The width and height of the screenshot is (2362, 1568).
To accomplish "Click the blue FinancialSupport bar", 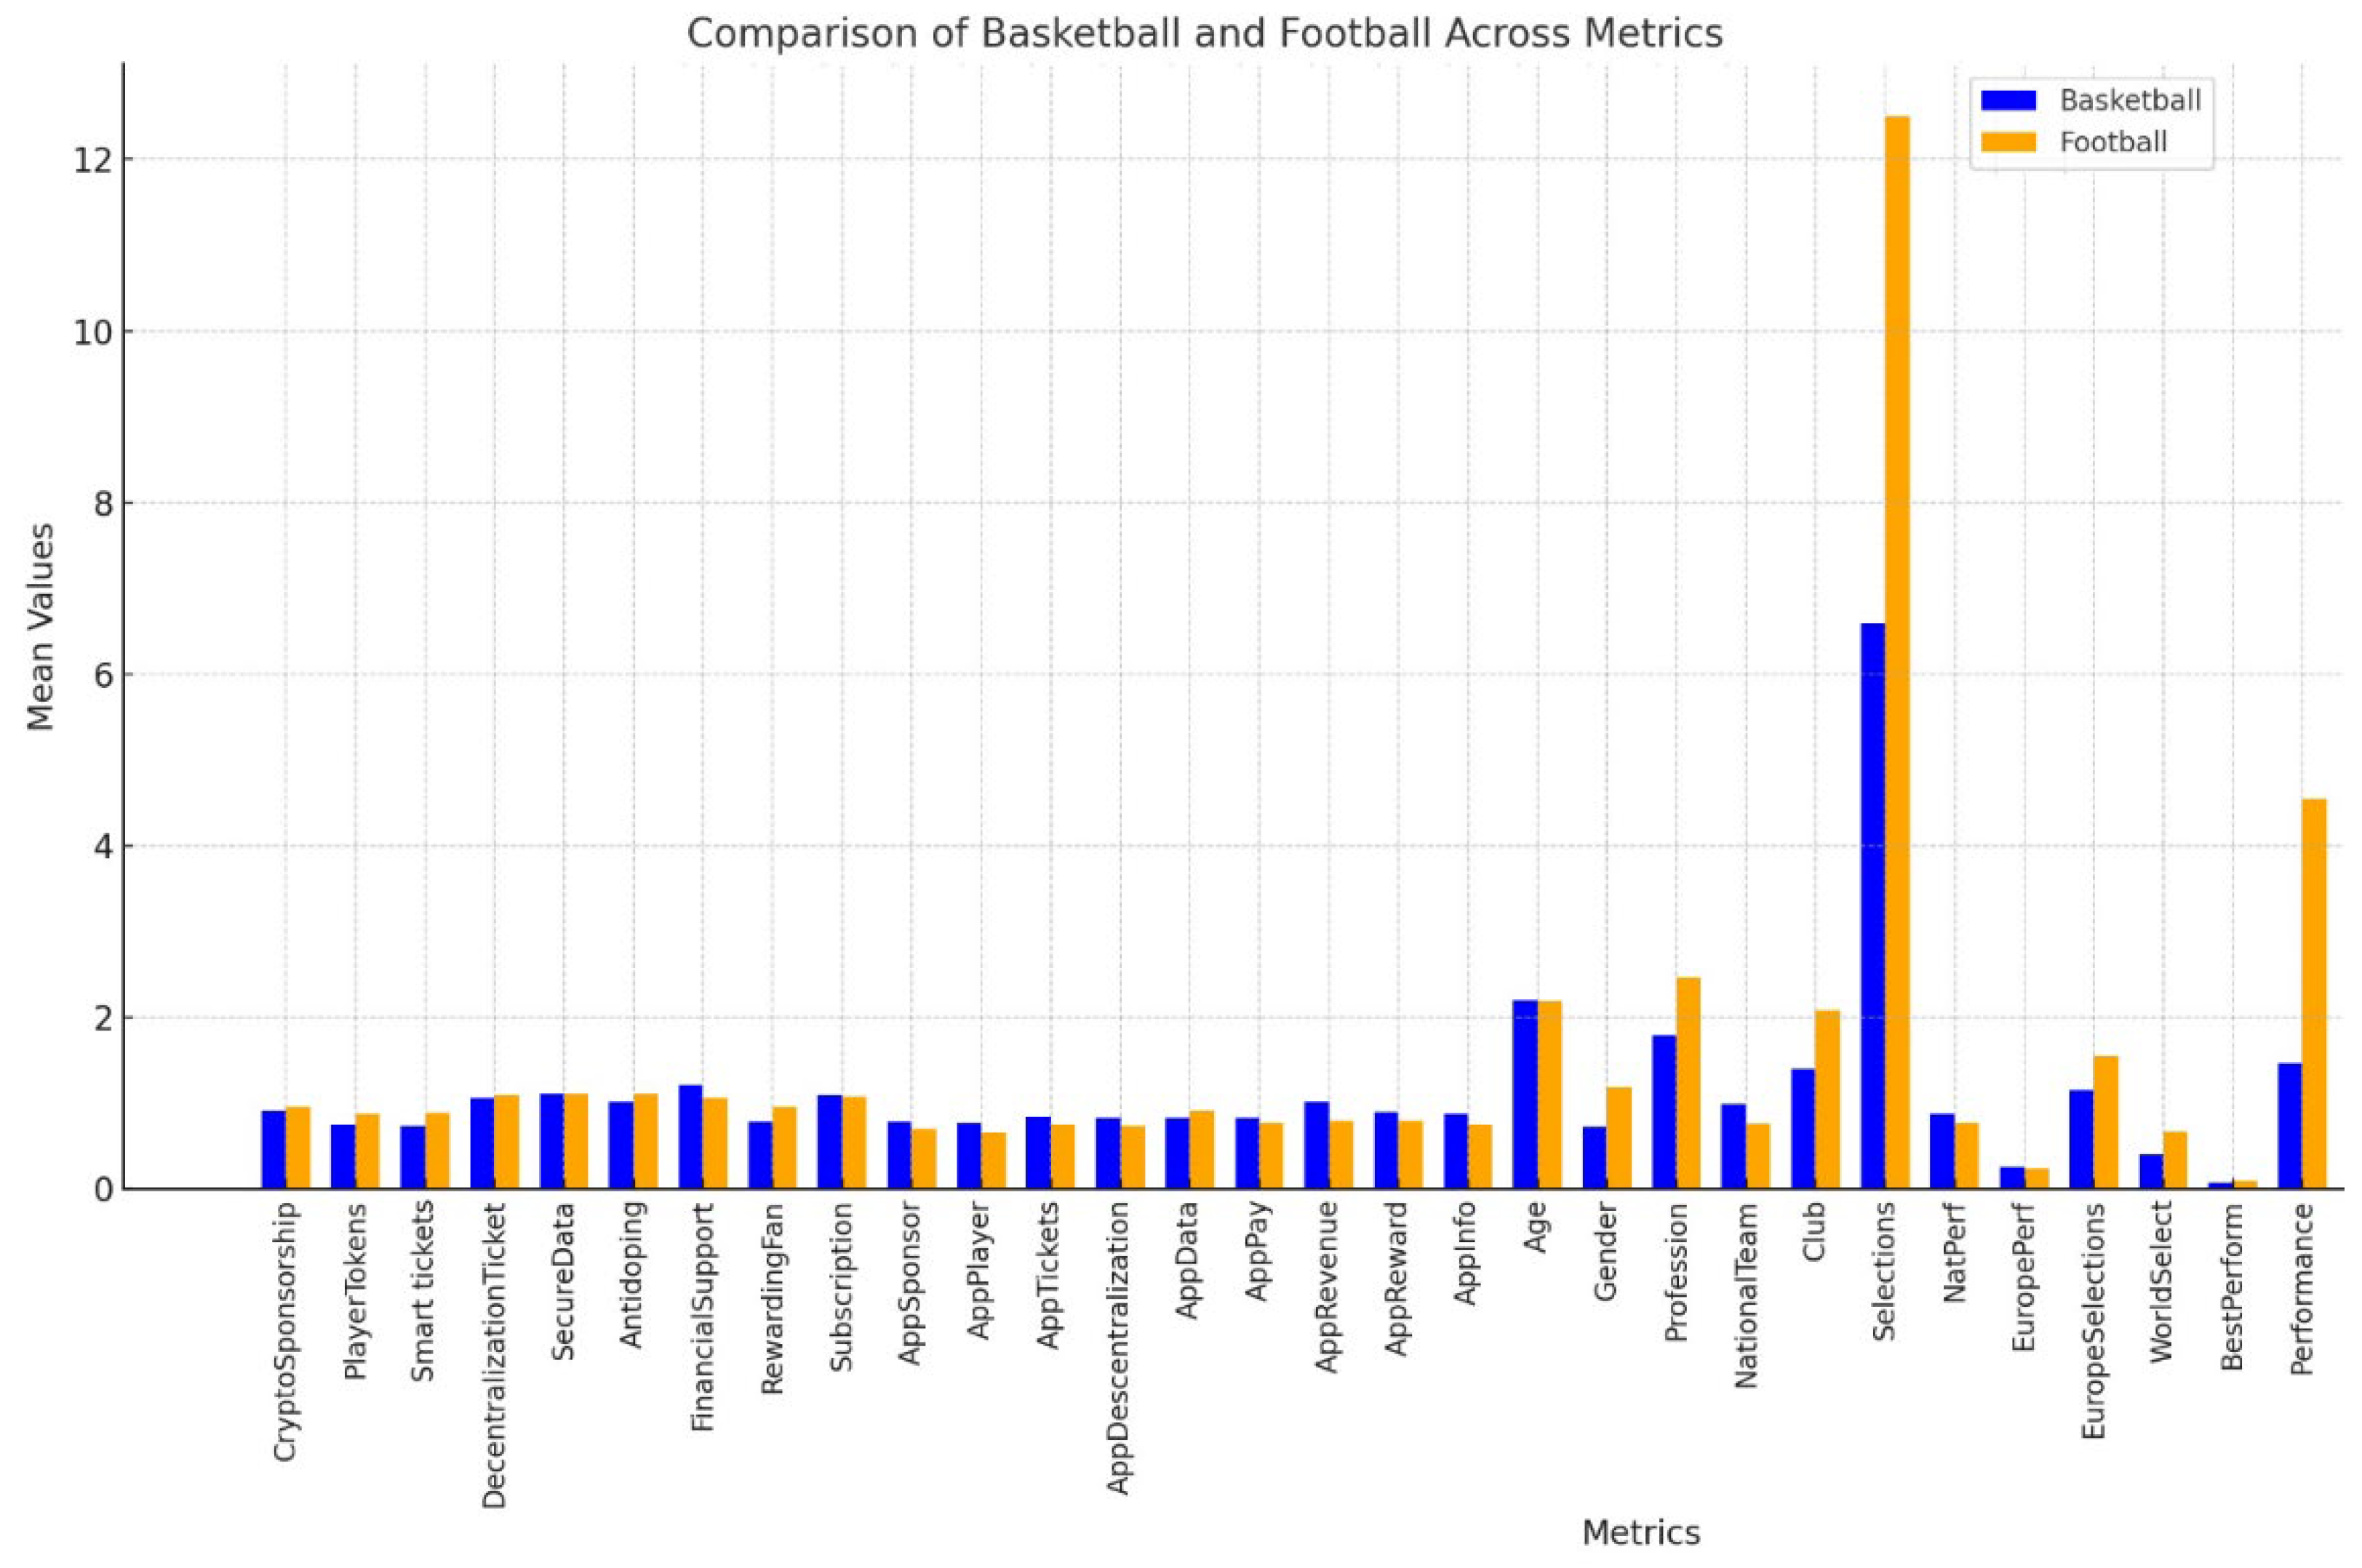I will (690, 1136).
